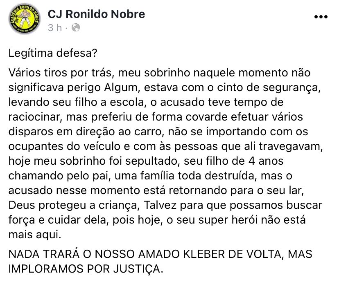Click the line starting "levando seu filho"
Image resolution: width=339 pixels, height=282 pixels.
pyautogui.click(x=145, y=101)
